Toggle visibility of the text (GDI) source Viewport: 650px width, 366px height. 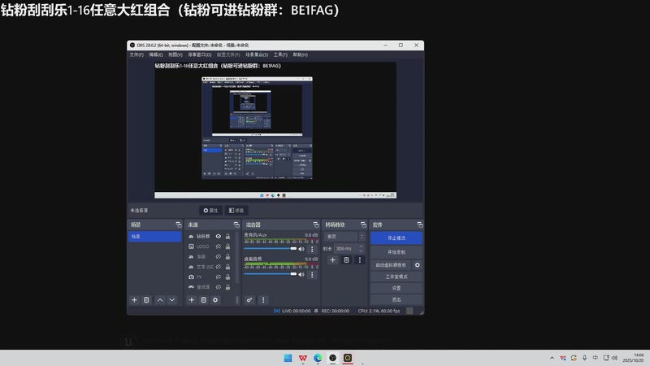click(x=218, y=267)
